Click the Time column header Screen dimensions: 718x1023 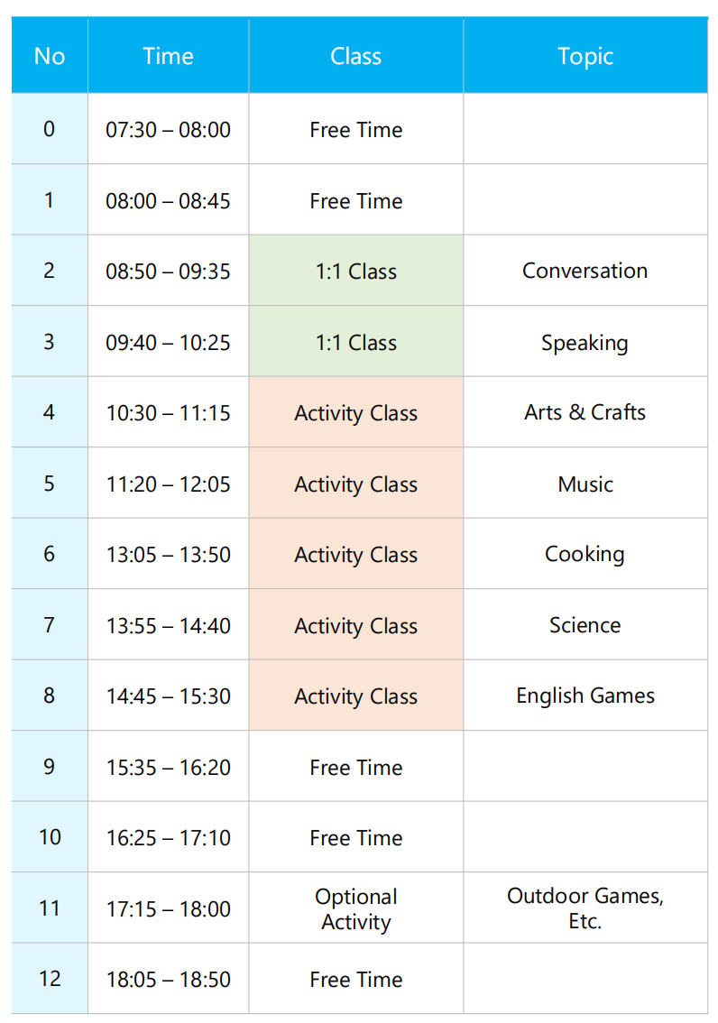pos(169,56)
